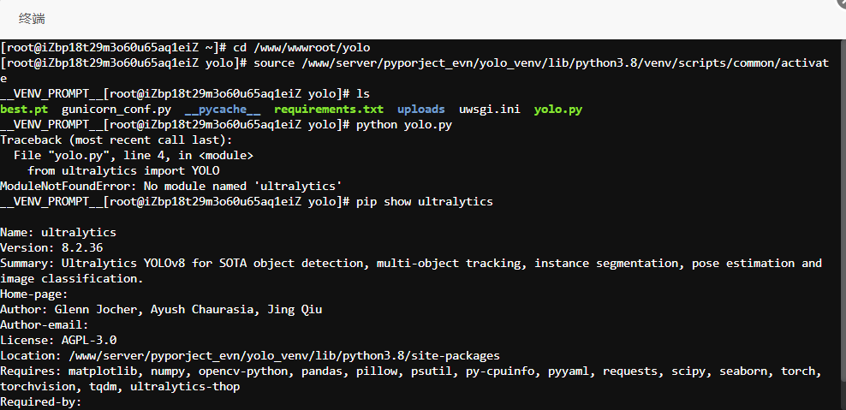This screenshot has height=410, width=846.
Task: Close the terminal panel via top-right button
Action: pyautogui.click(x=842, y=3)
